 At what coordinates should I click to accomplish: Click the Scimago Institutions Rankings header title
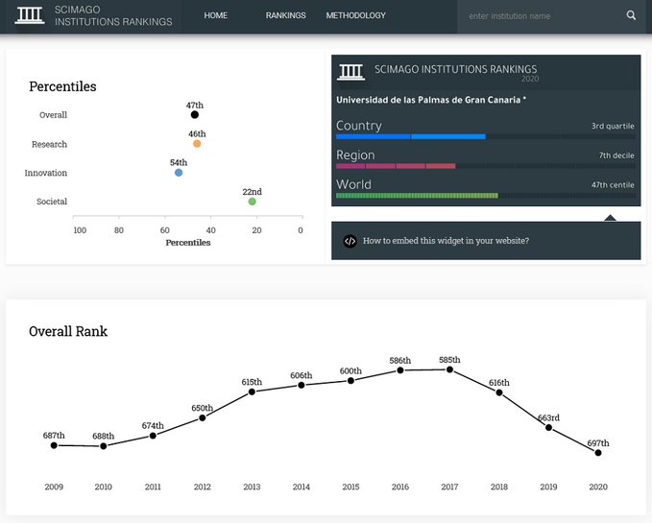point(113,16)
